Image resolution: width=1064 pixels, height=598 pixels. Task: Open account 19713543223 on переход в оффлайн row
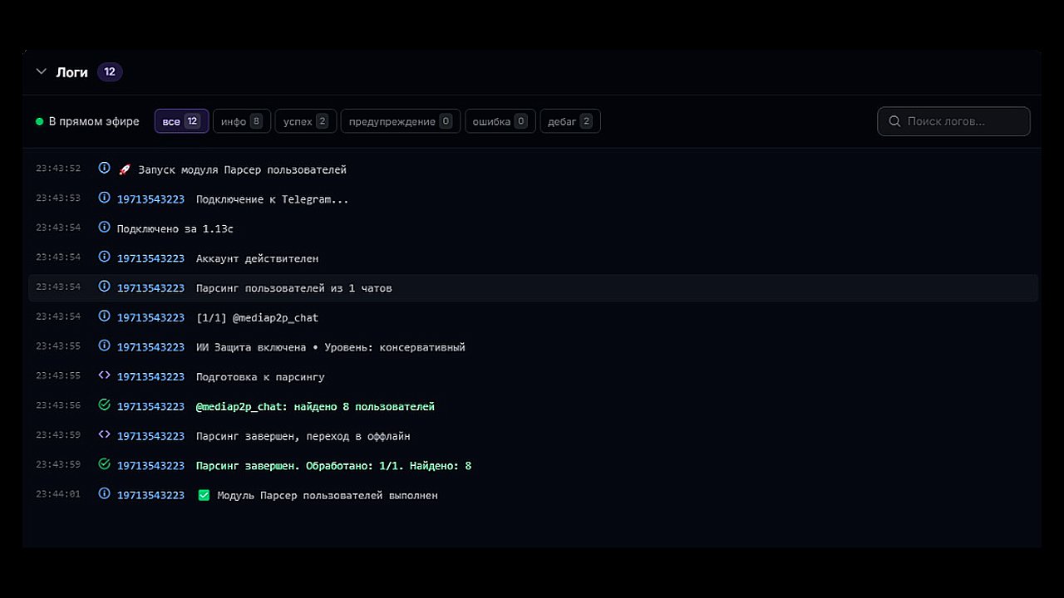pyautogui.click(x=150, y=436)
